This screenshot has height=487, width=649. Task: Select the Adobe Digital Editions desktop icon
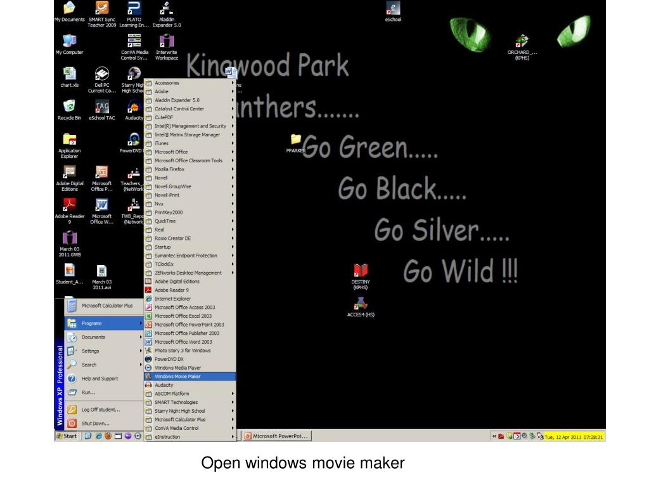(x=70, y=178)
